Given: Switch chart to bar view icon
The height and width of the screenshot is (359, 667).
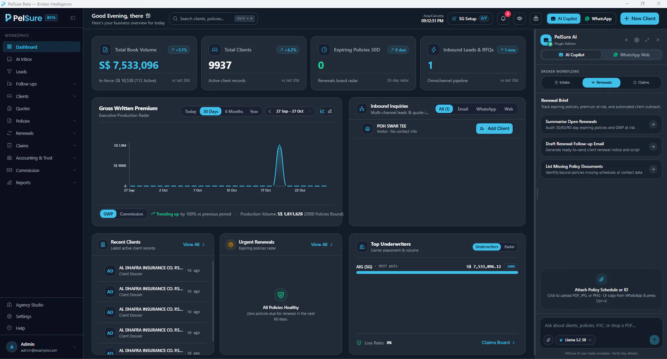Looking at the screenshot, I should [x=330, y=112].
